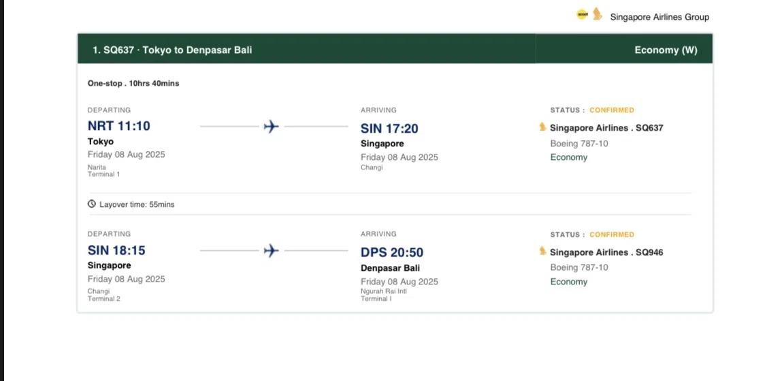Click the airline logo next to SQ946
Screen dimensions: 765x381
point(542,251)
